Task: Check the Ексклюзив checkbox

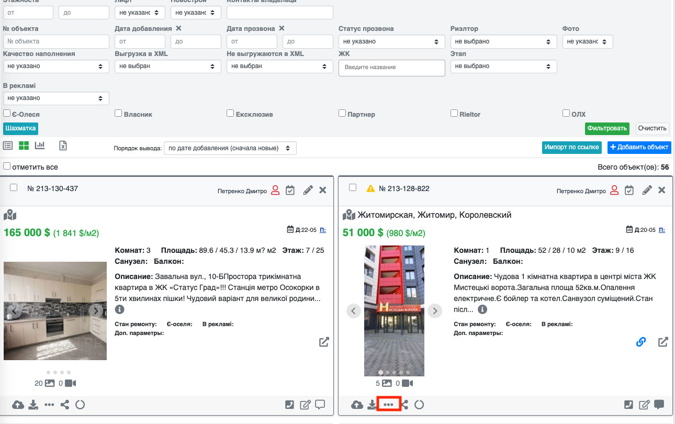Action: (230, 114)
